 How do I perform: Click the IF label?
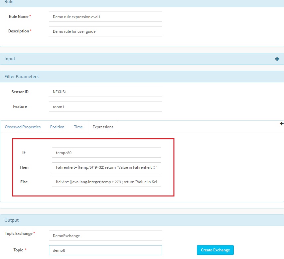click(24, 152)
